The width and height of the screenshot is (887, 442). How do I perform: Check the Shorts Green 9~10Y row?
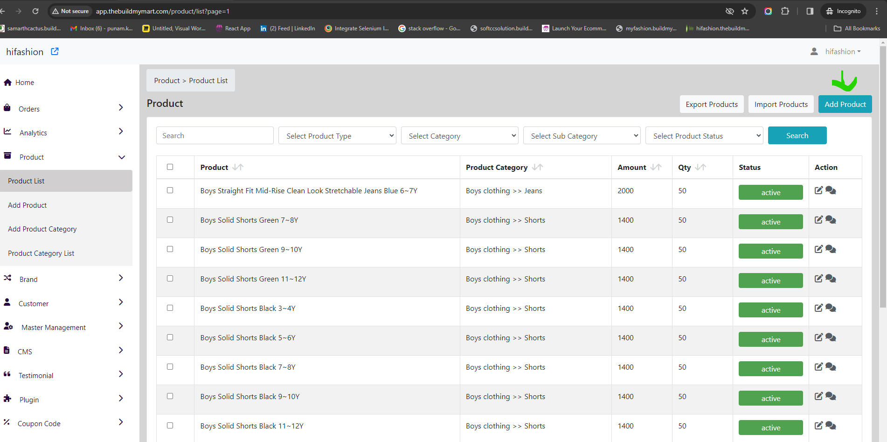[170, 249]
